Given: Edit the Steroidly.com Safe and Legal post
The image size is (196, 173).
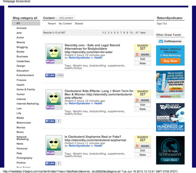Looking at the screenshot, I should click(143, 59).
